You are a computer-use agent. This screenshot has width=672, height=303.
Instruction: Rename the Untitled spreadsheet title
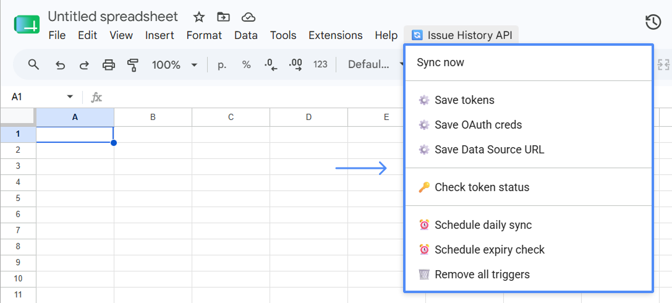[113, 16]
